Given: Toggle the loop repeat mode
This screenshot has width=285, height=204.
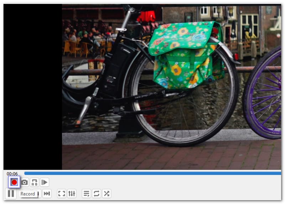Looking at the screenshot, I should [x=97, y=194].
